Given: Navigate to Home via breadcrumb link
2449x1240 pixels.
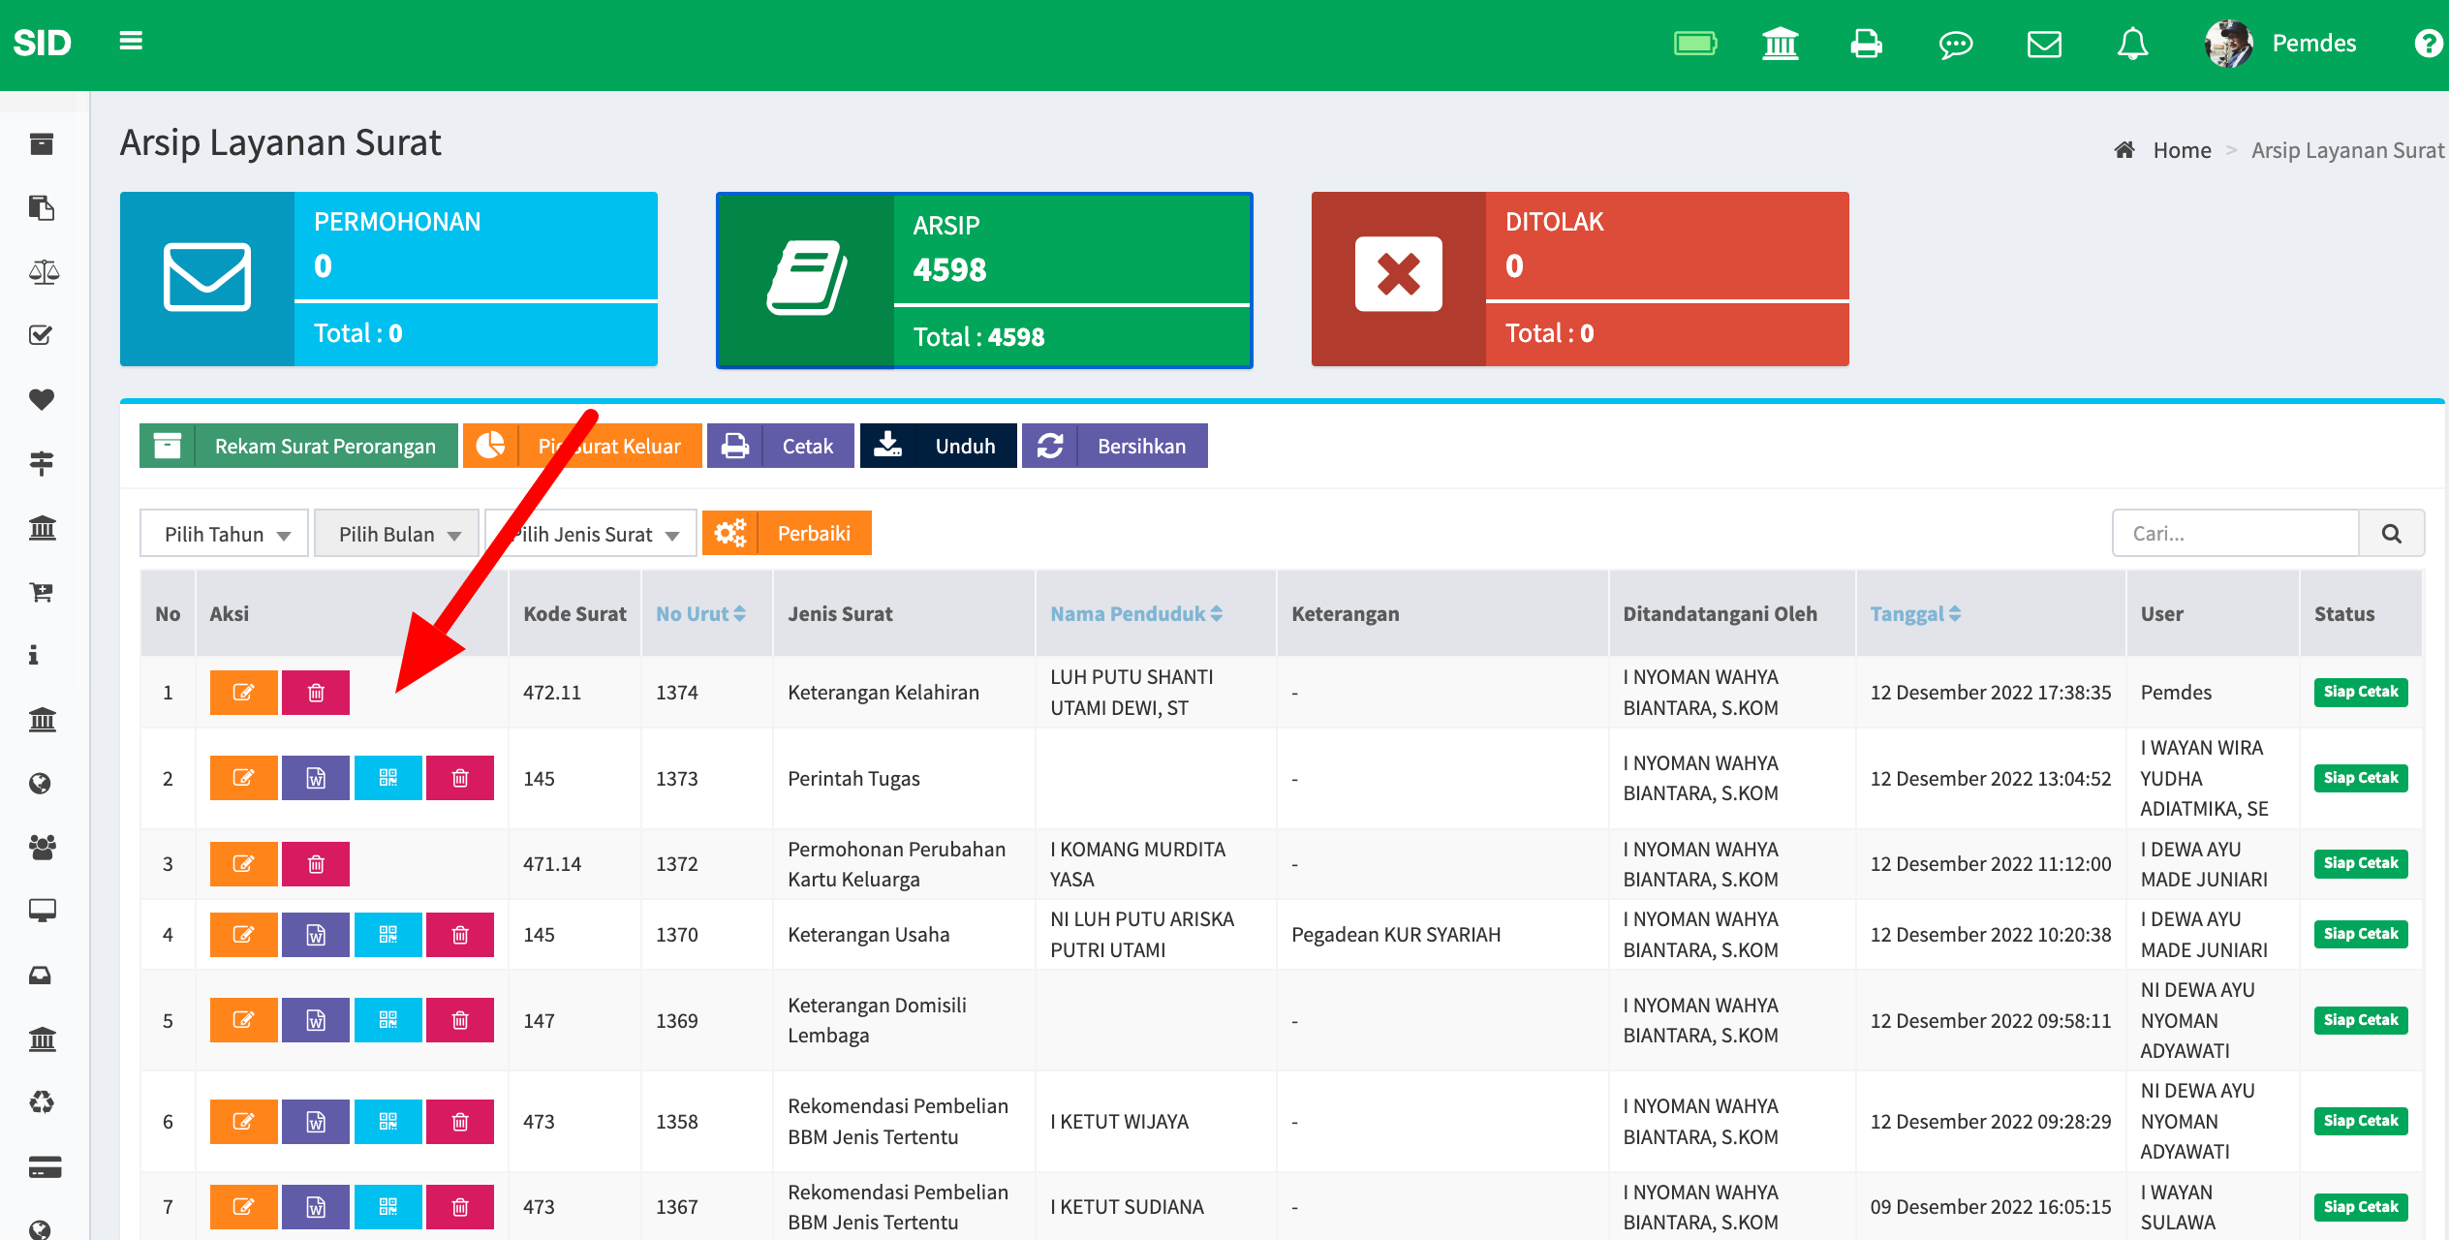Looking at the screenshot, I should (x=2182, y=149).
